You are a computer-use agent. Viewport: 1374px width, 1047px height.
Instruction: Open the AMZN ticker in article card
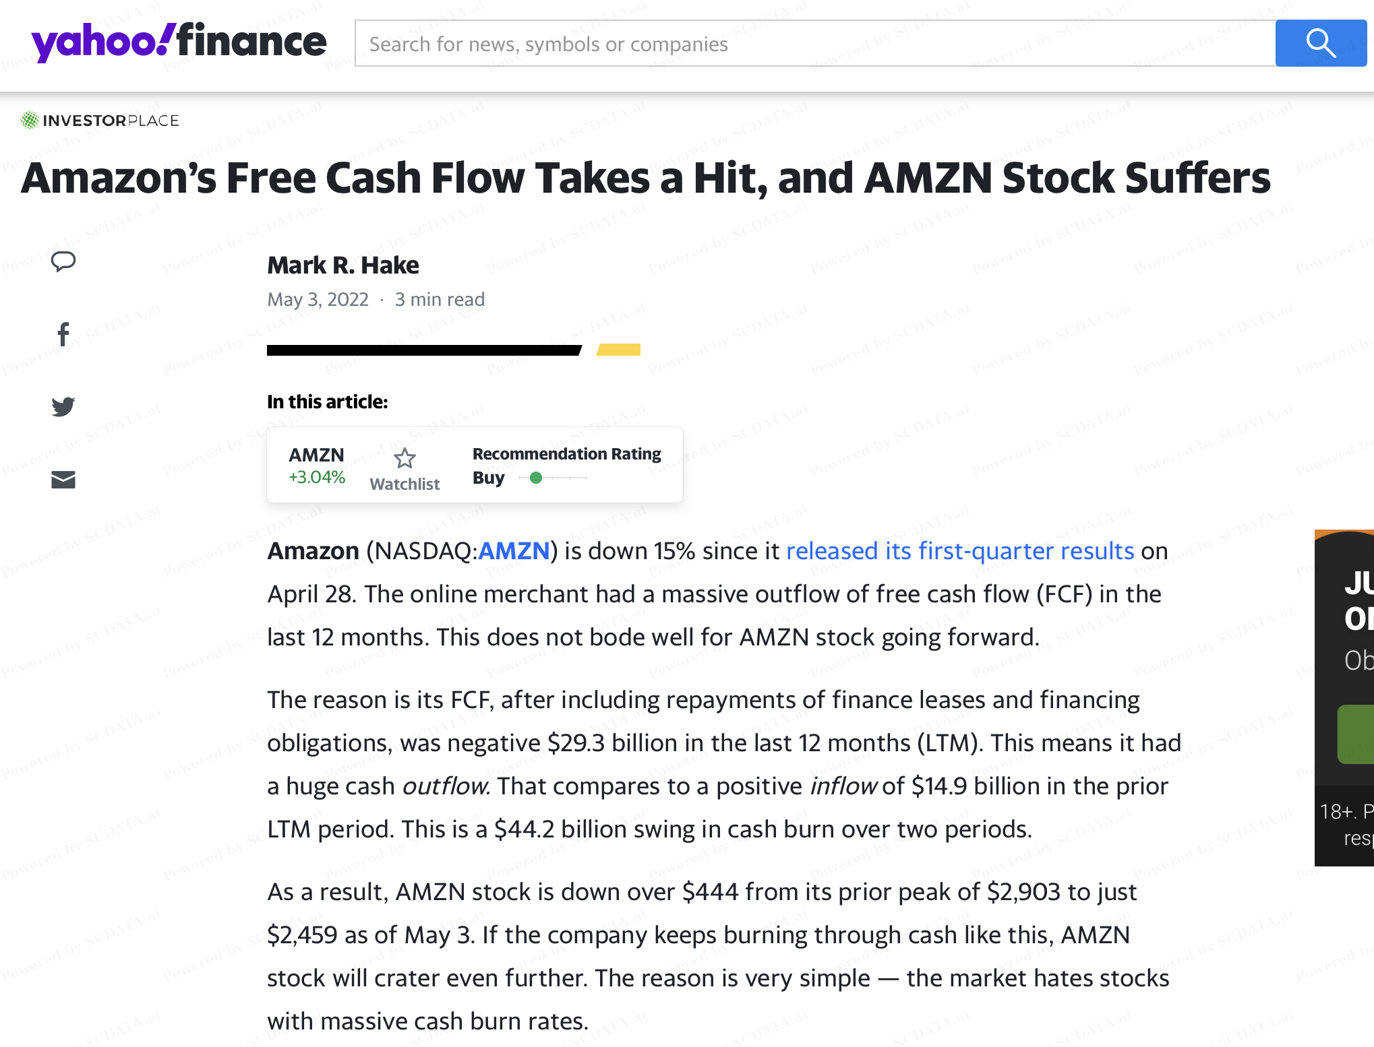[316, 455]
